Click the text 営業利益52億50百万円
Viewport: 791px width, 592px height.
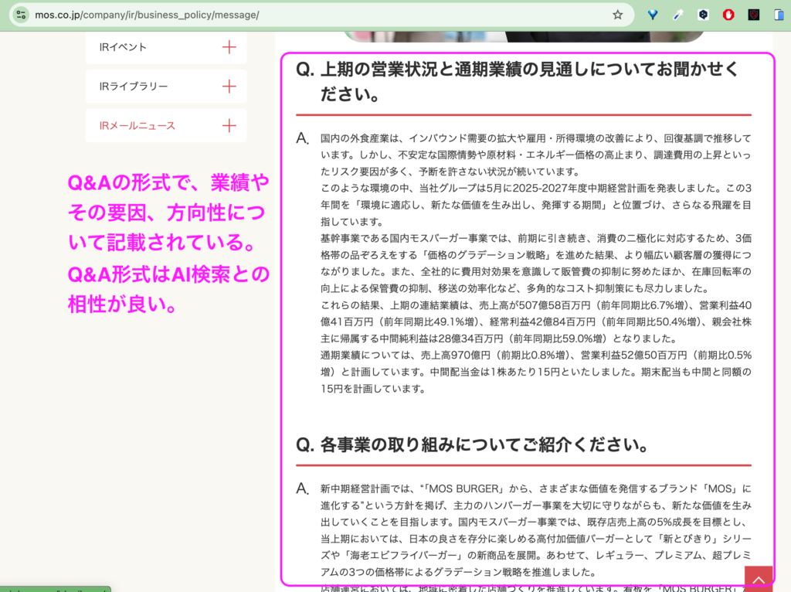pyautogui.click(x=634, y=356)
